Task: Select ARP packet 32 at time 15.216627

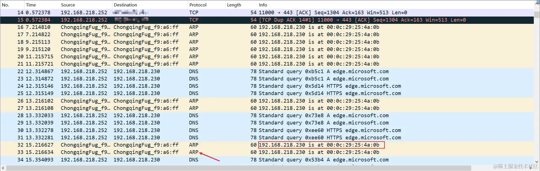Action: [x=267, y=145]
